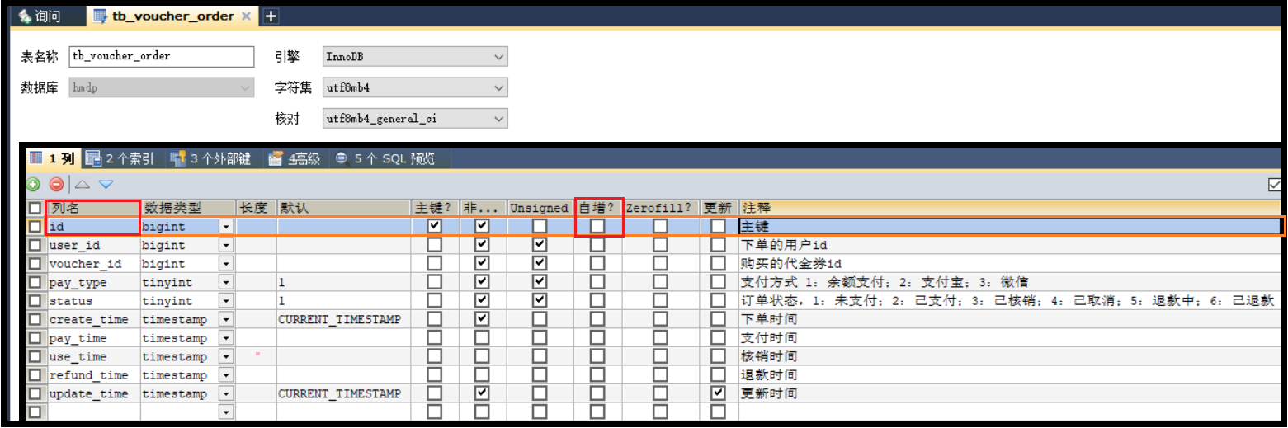Toggle the 非空 checkbox for id row
Viewport: 1288px width, 428px height.
[x=483, y=226]
